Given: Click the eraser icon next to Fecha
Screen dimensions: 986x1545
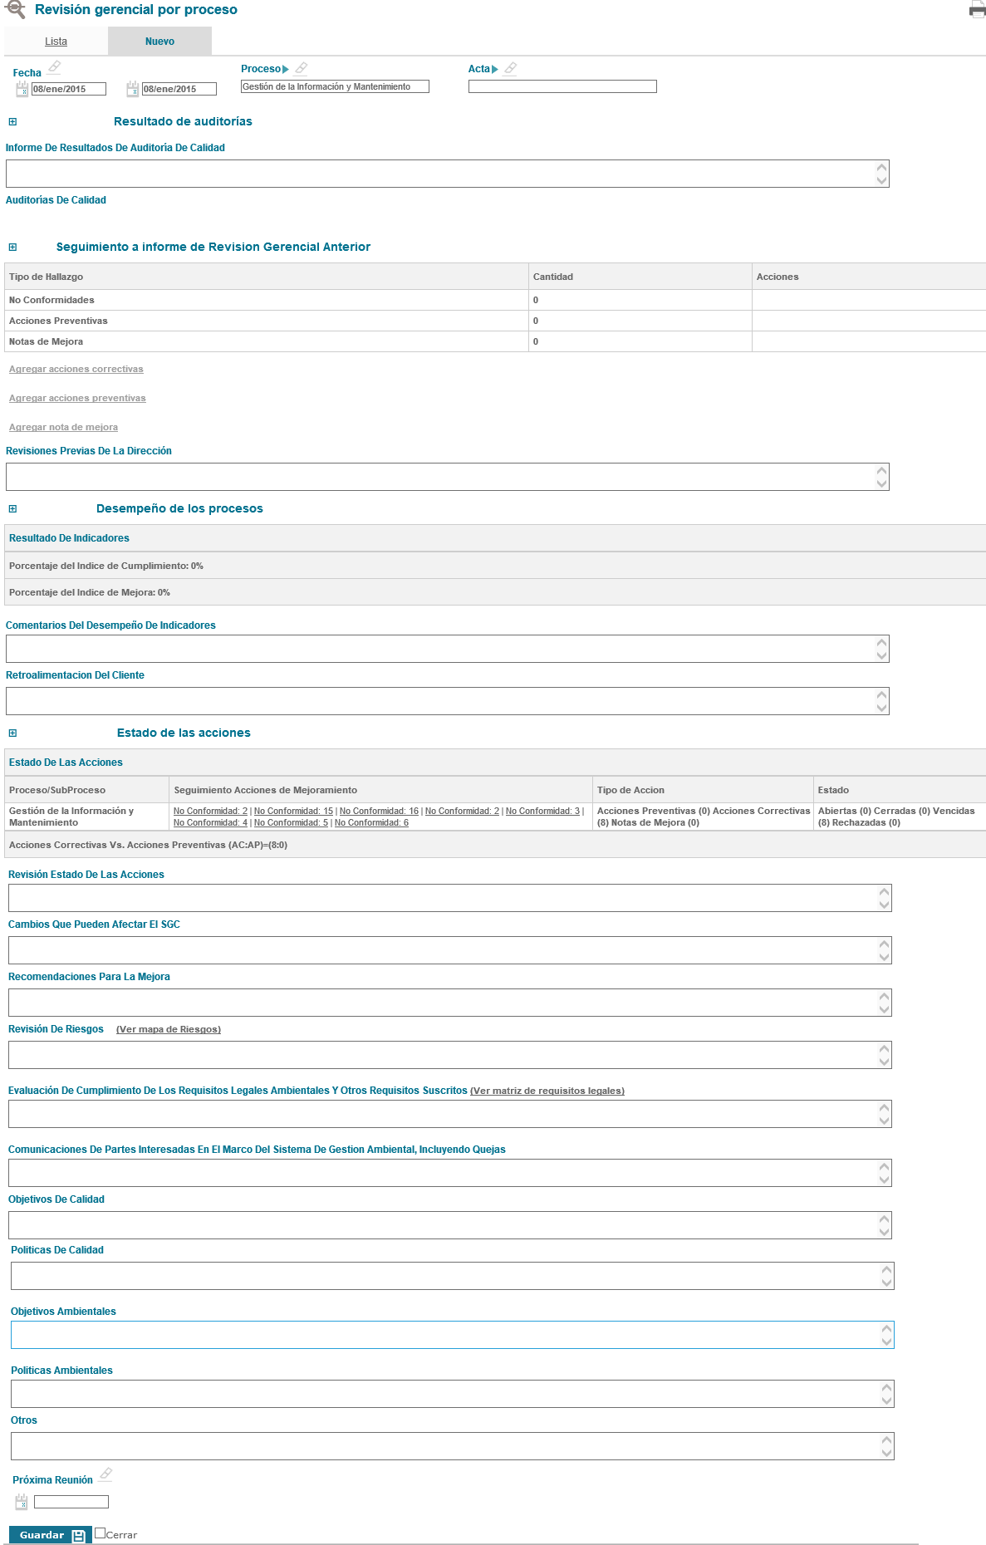Looking at the screenshot, I should pyautogui.click(x=54, y=67).
